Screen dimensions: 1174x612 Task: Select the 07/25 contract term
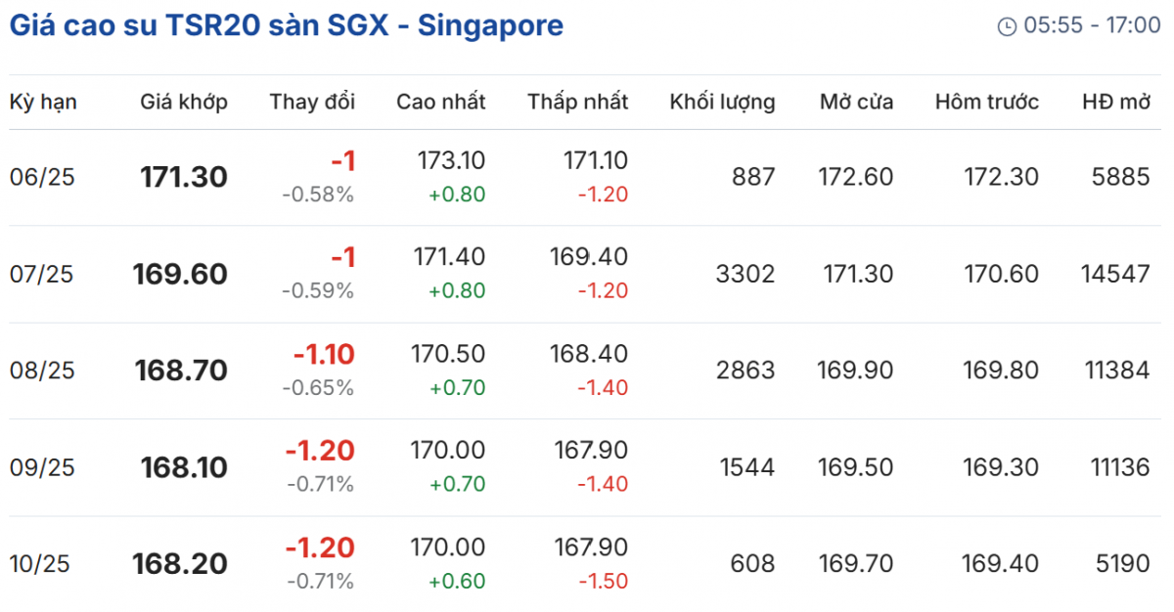[x=42, y=275]
